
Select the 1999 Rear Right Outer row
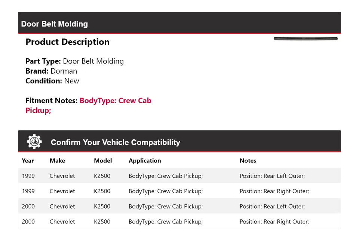179,191
